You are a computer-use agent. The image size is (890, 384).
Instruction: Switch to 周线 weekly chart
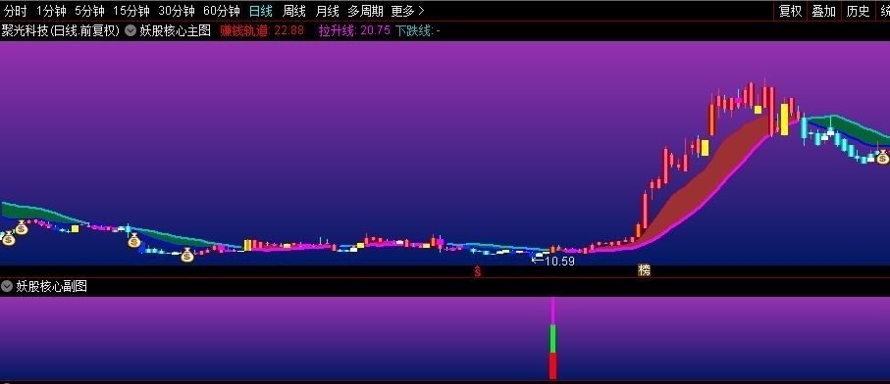click(x=294, y=11)
